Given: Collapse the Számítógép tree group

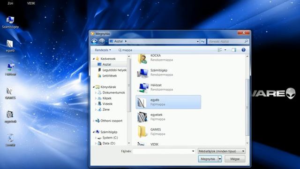Looking at the screenshot, I should coord(94,132).
